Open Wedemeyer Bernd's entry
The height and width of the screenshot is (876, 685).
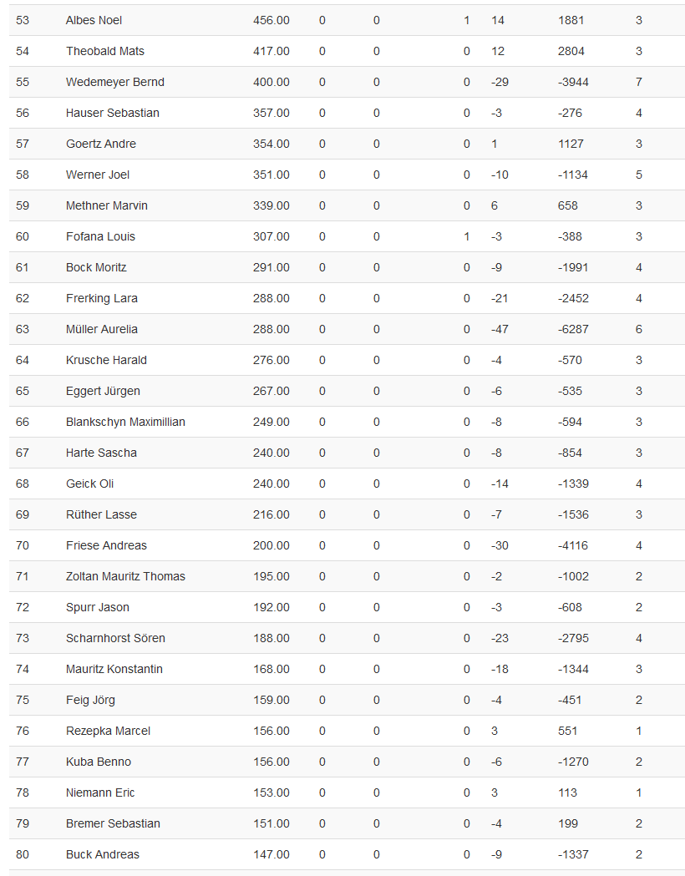pyautogui.click(x=115, y=82)
